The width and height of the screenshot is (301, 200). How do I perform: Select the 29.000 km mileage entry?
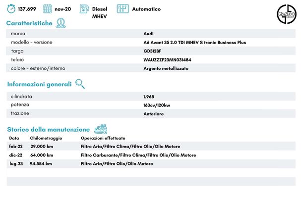pyautogui.click(x=42, y=147)
